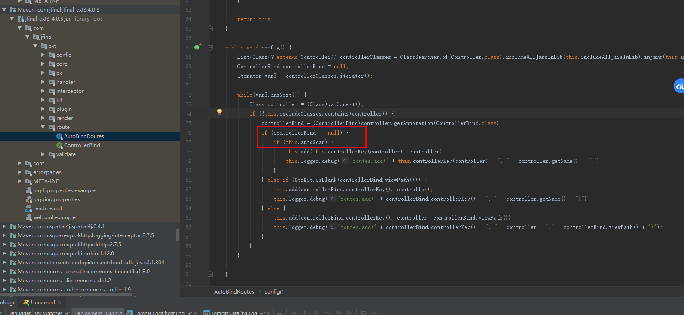Click the ControllerBind annotation icon
684x315 pixels.
[x=59, y=145]
